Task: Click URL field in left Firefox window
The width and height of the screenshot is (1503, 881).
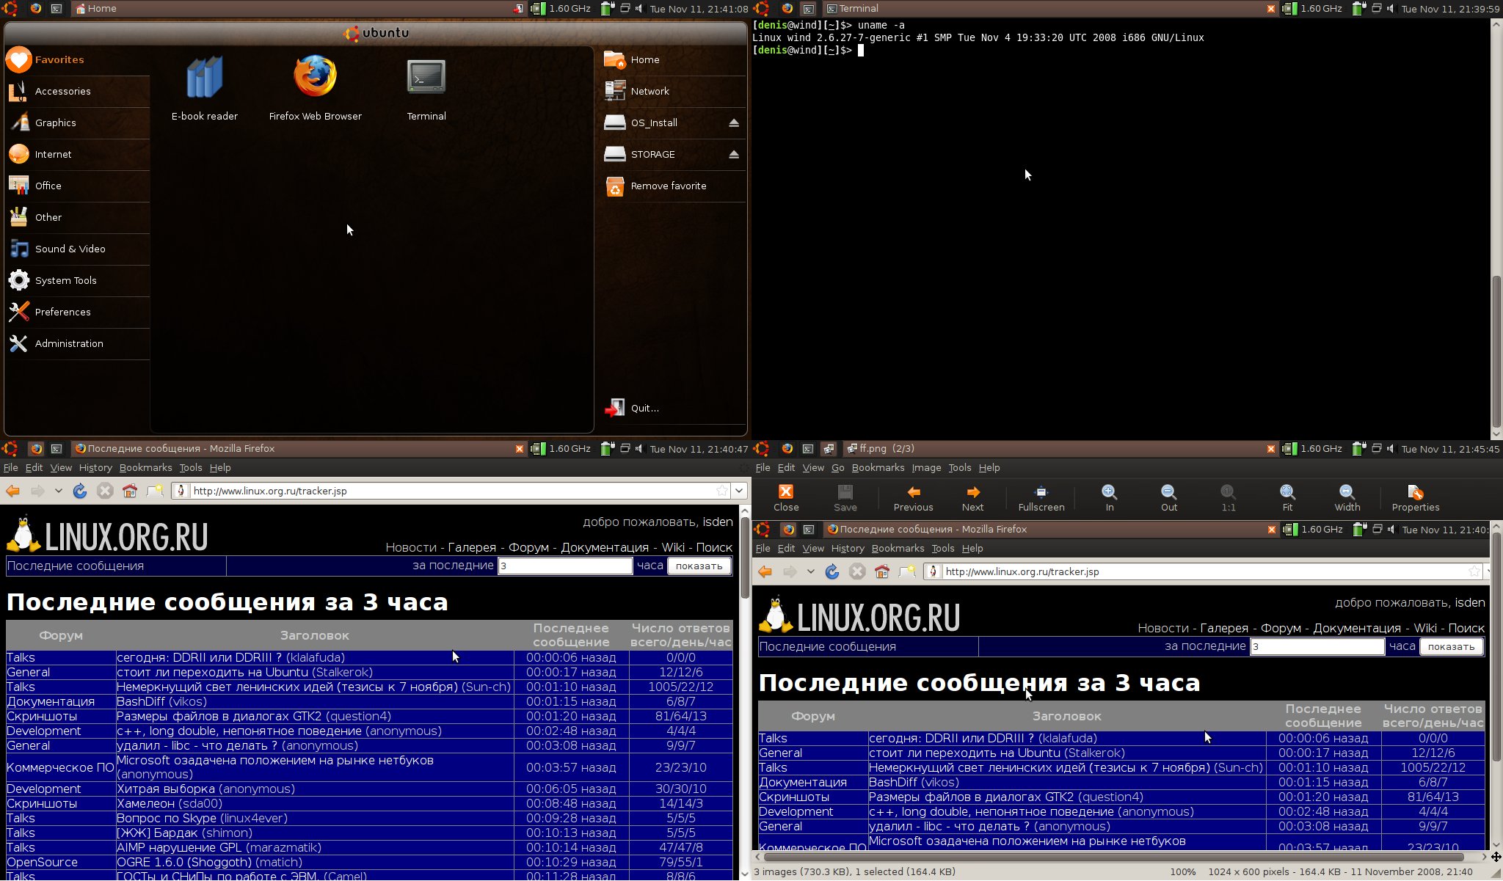Action: pyautogui.click(x=452, y=491)
